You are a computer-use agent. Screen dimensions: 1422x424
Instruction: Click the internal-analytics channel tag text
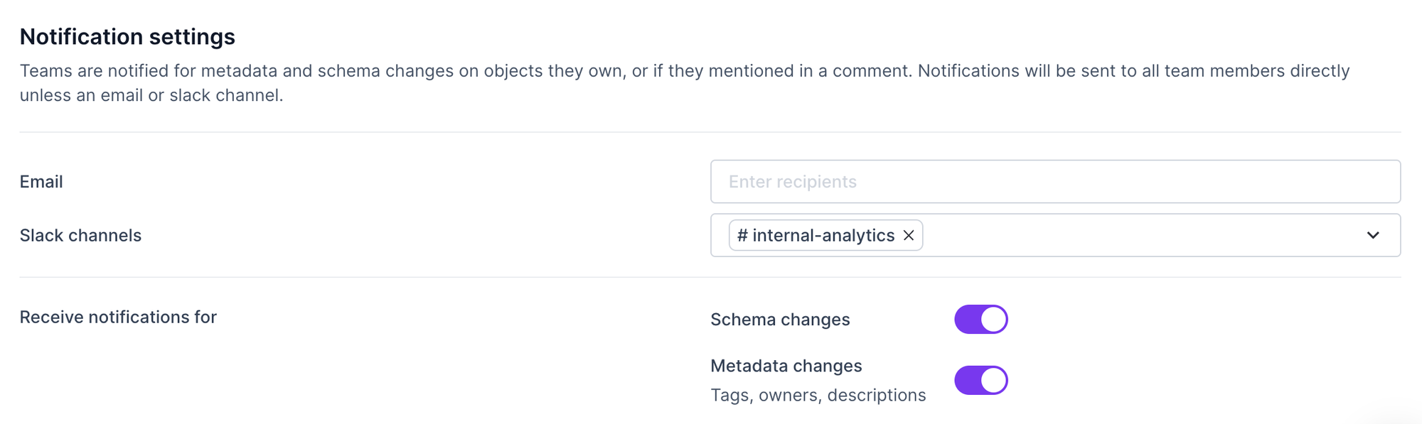point(823,236)
